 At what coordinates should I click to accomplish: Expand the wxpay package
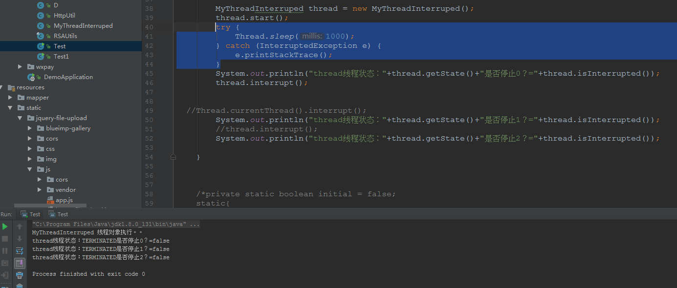20,66
